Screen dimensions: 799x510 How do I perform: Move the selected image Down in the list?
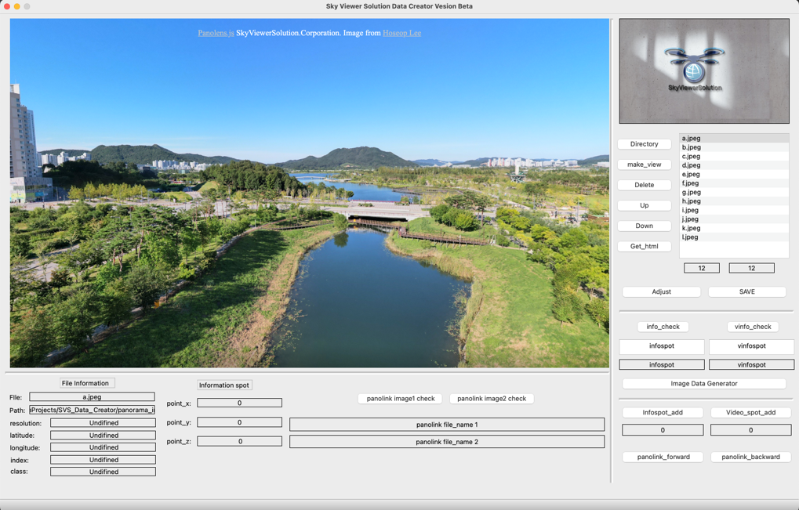(x=643, y=226)
